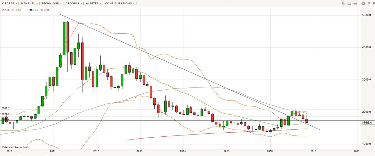
Task: Print the chart with the printer icon
Action: pos(355,4)
